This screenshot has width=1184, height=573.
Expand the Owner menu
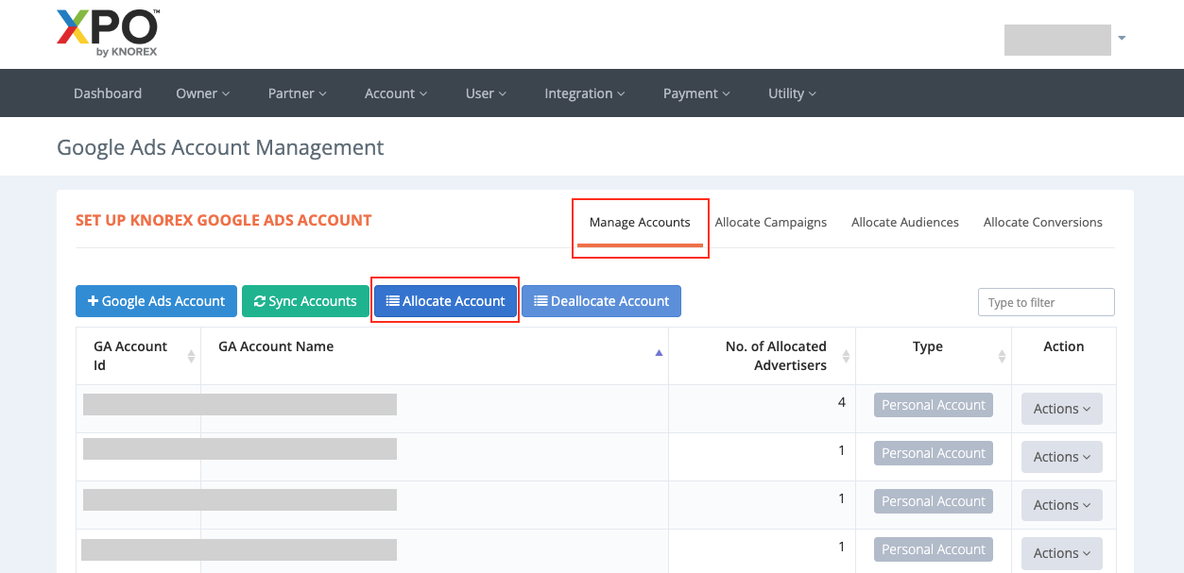pos(202,93)
